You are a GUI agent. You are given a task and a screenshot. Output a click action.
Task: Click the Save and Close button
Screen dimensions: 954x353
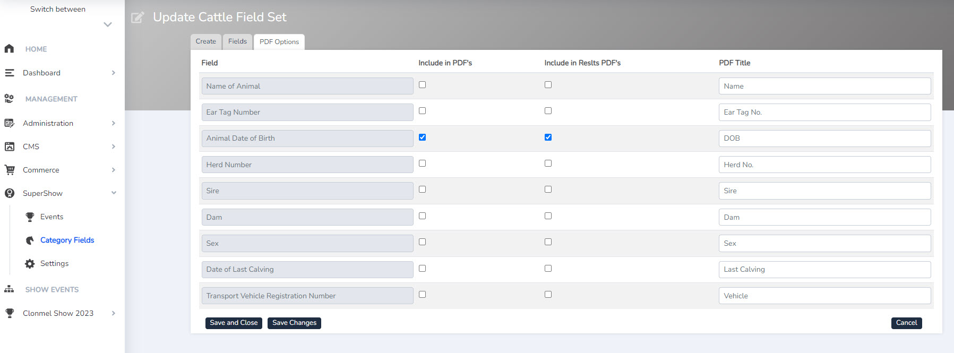(x=234, y=323)
